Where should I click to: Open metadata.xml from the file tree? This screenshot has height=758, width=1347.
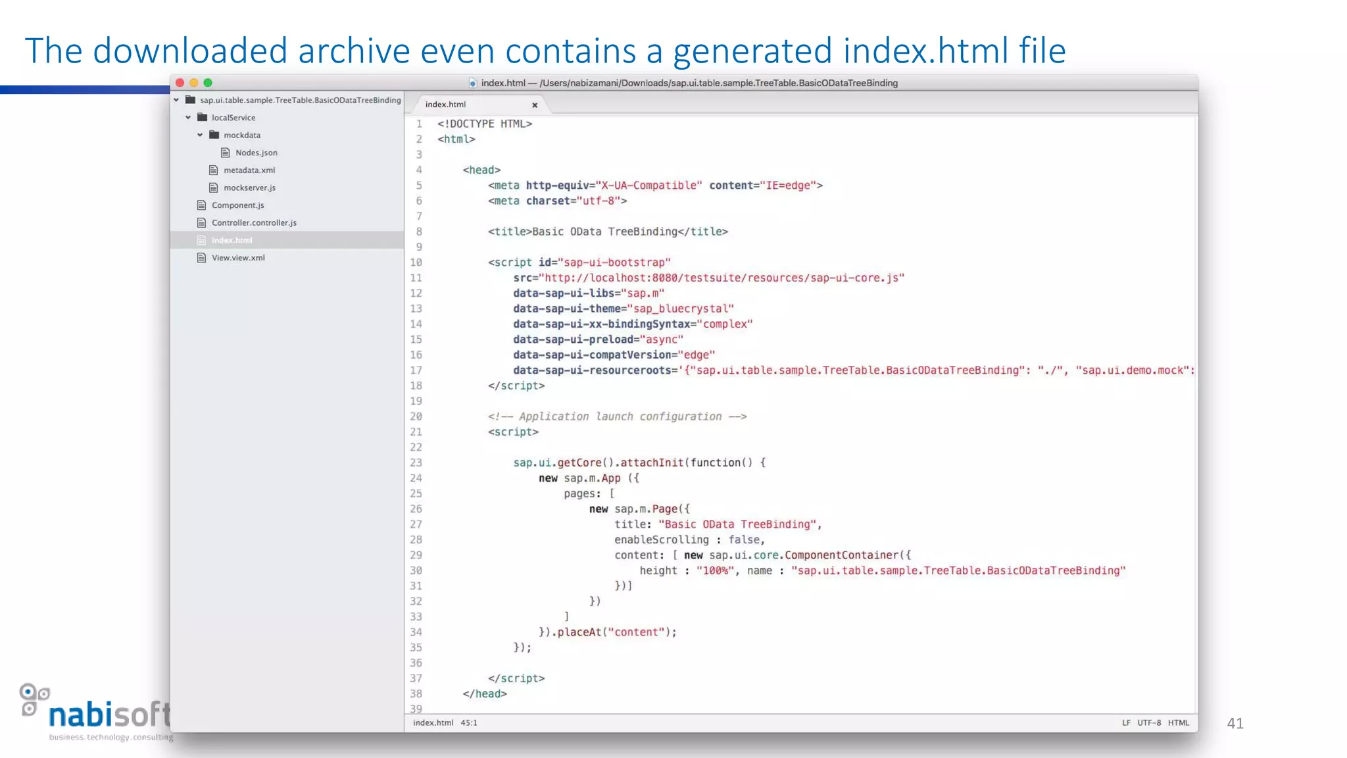(x=249, y=170)
